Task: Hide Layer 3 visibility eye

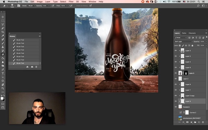Action: (x=176, y=51)
